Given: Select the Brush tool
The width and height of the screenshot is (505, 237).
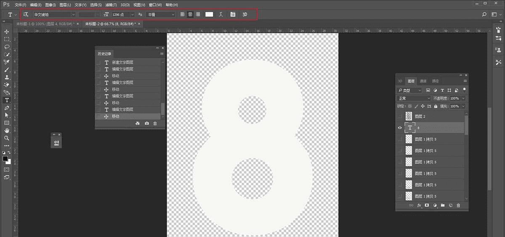Looking at the screenshot, I should (7, 69).
